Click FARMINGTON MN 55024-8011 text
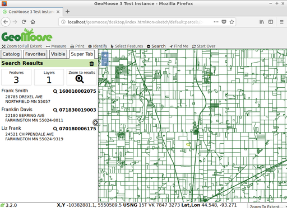This screenshot has width=287, height=208. coord(34,120)
